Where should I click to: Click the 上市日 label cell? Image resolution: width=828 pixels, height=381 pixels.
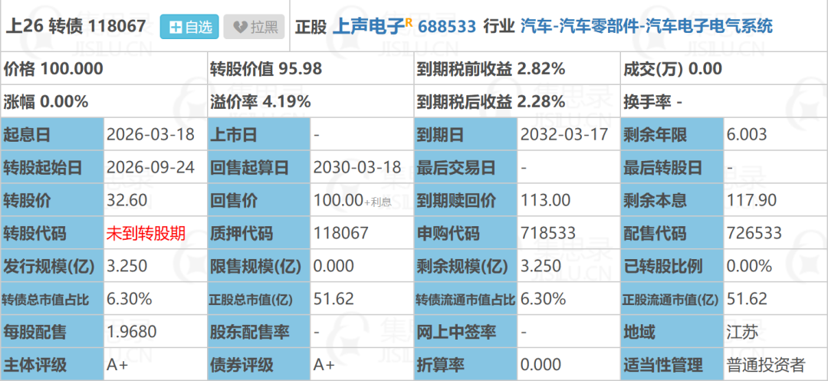[259, 135]
